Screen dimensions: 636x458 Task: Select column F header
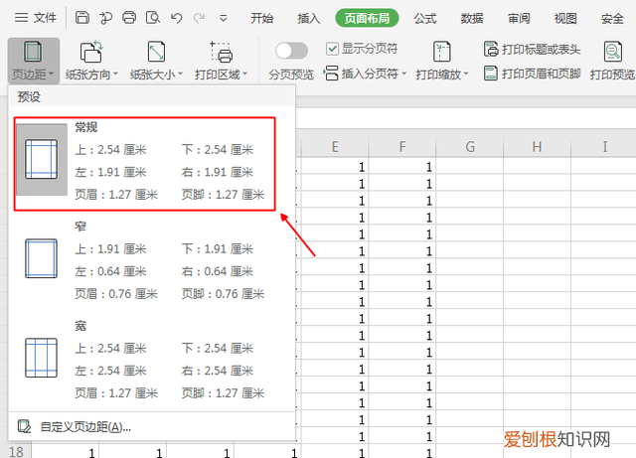402,147
